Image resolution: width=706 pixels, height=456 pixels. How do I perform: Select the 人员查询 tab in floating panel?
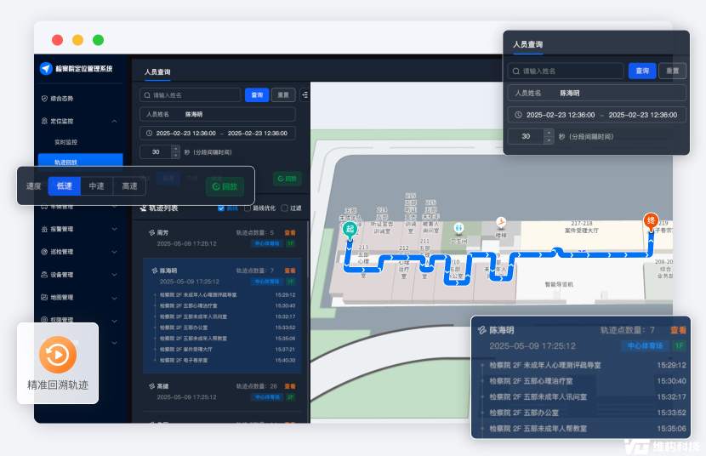[527, 44]
